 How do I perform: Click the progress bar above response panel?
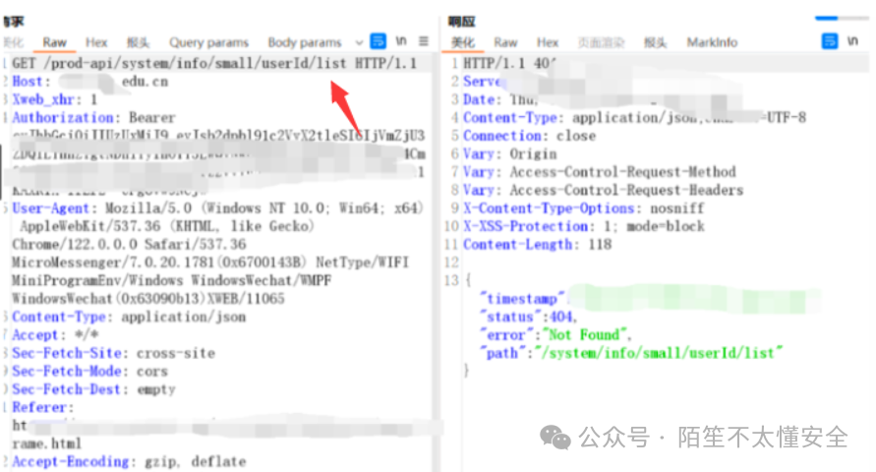click(x=842, y=19)
